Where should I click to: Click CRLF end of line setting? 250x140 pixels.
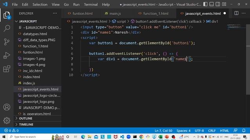click(x=212, y=131)
